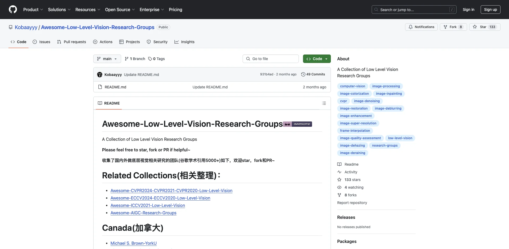Click the frame-interpolation topic tag
The image size is (509, 249).
(x=355, y=131)
